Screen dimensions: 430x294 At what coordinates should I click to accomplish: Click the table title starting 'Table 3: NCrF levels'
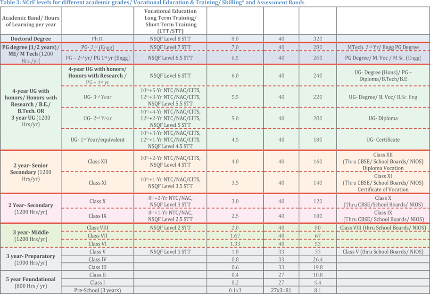152,3
